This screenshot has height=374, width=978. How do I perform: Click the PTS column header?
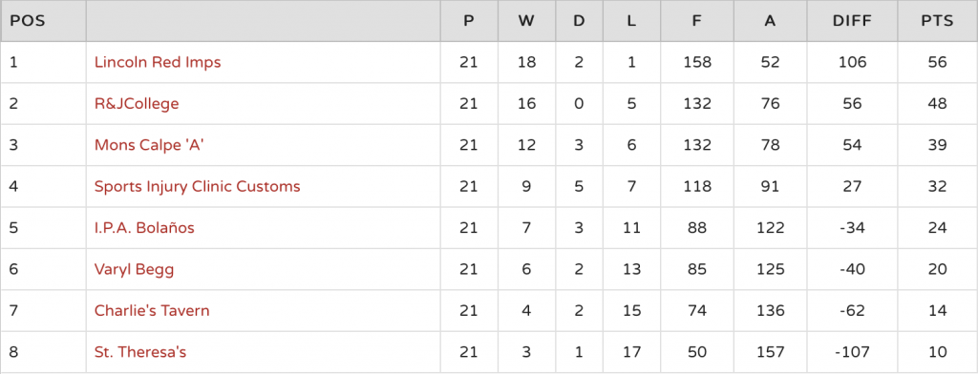pyautogui.click(x=937, y=21)
